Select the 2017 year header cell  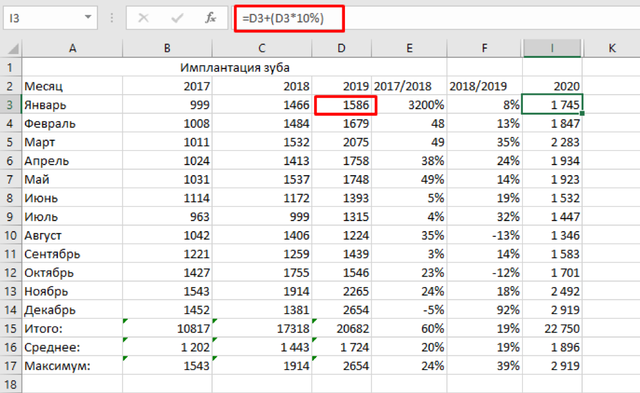tap(167, 86)
